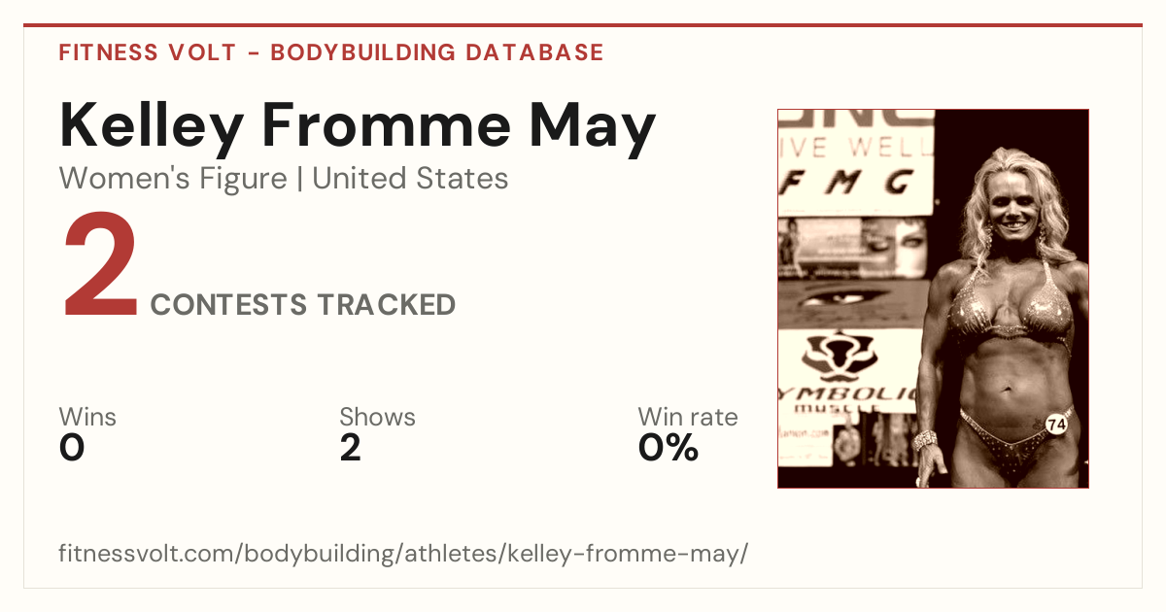Click the Women's Figure division text
Viewport: 1166px width, 612px height.
click(x=173, y=179)
